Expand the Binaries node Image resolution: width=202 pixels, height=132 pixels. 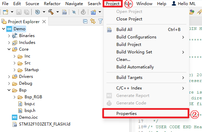[x=9, y=36]
